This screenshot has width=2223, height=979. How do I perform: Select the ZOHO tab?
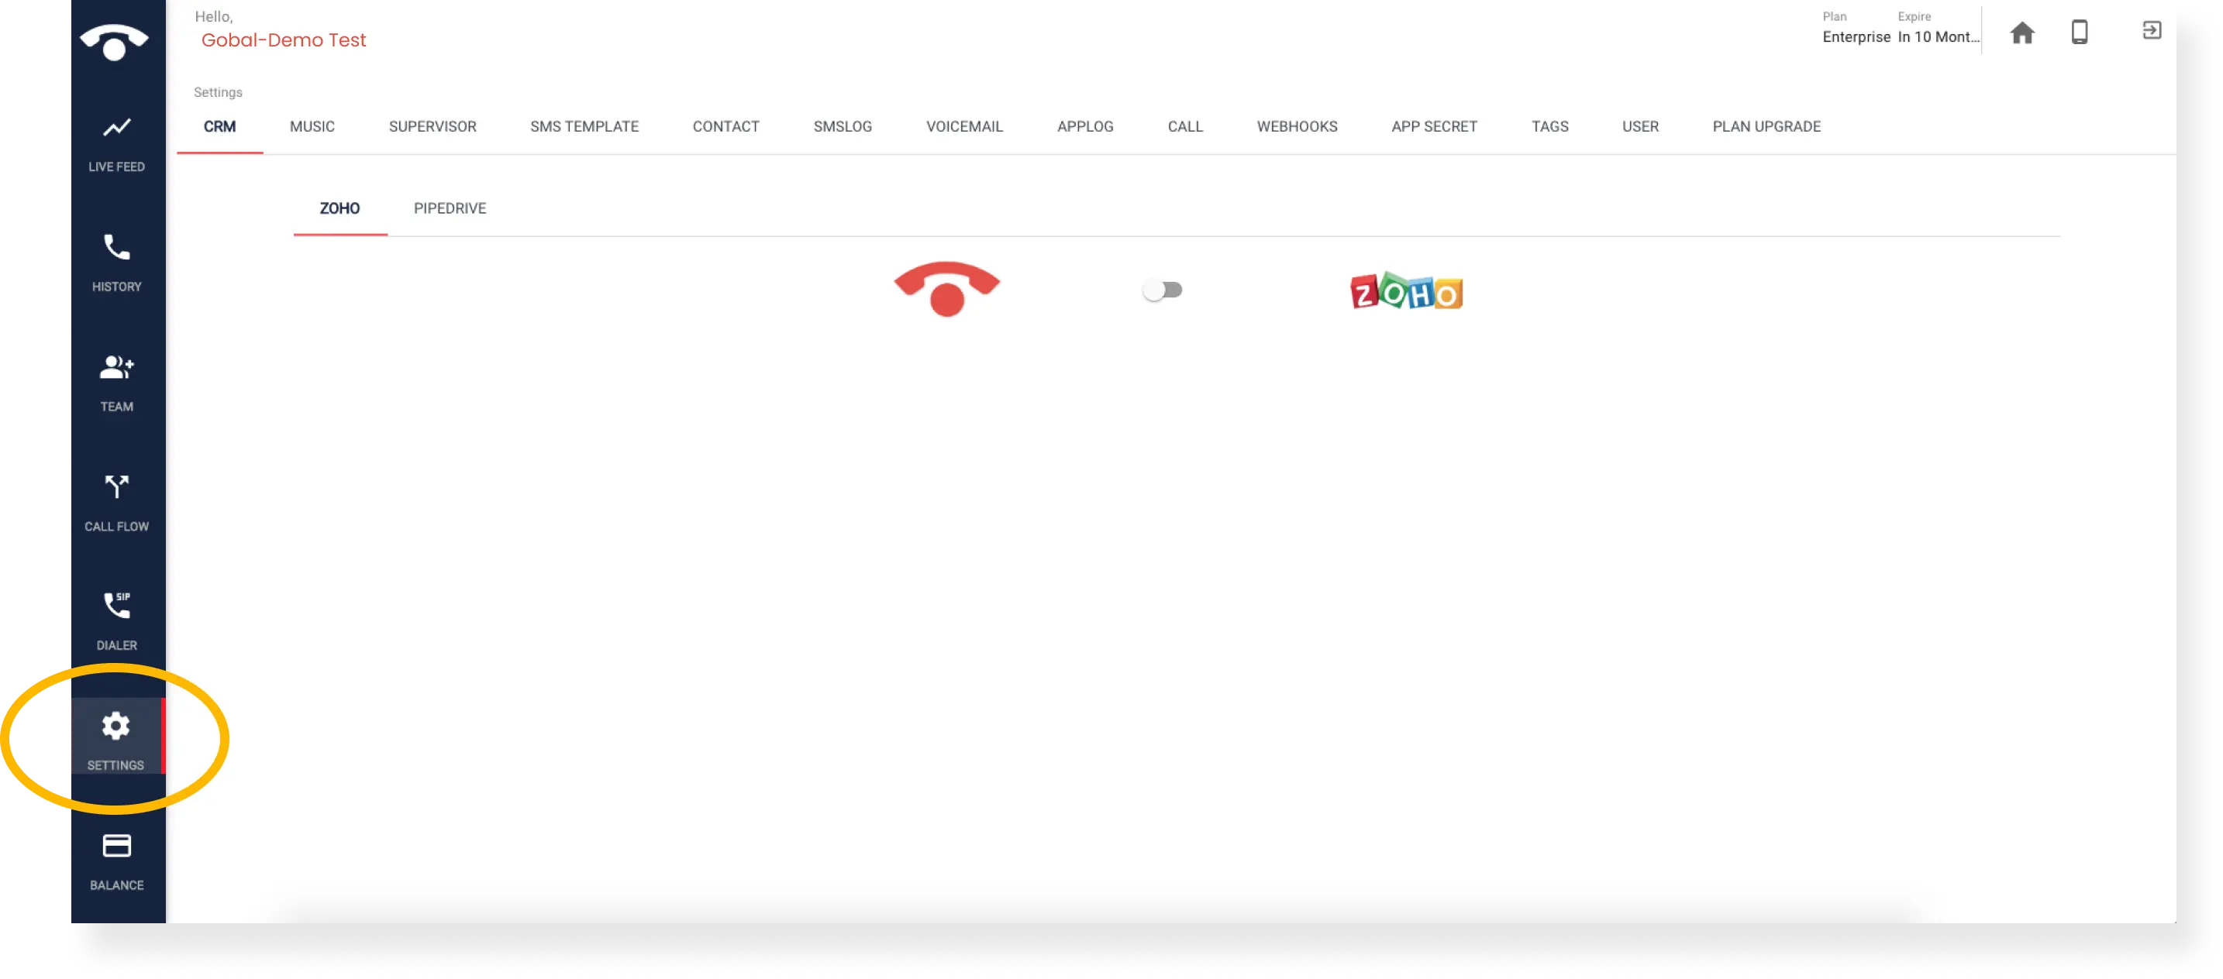340,208
